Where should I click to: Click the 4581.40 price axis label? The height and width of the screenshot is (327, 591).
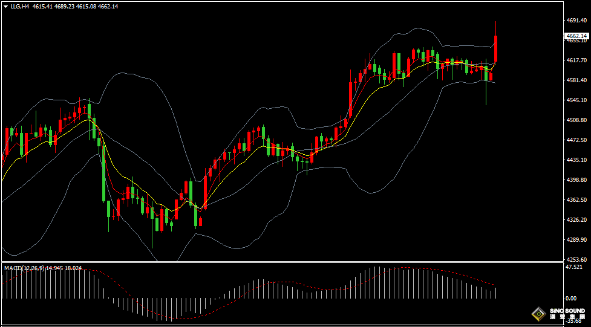pyautogui.click(x=576, y=80)
